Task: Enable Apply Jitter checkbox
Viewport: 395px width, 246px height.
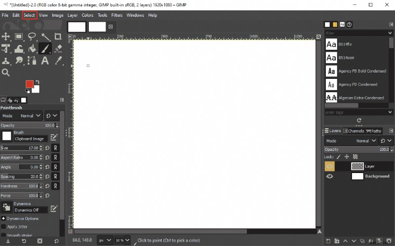Action: pyautogui.click(x=3, y=227)
